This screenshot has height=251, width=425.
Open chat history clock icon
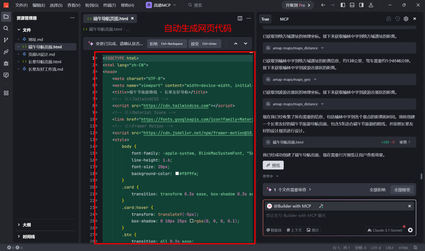point(397,19)
